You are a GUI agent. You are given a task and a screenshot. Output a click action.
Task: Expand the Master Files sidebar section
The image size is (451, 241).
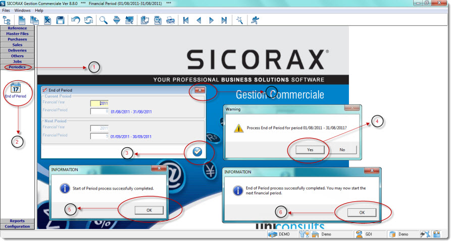(17, 34)
